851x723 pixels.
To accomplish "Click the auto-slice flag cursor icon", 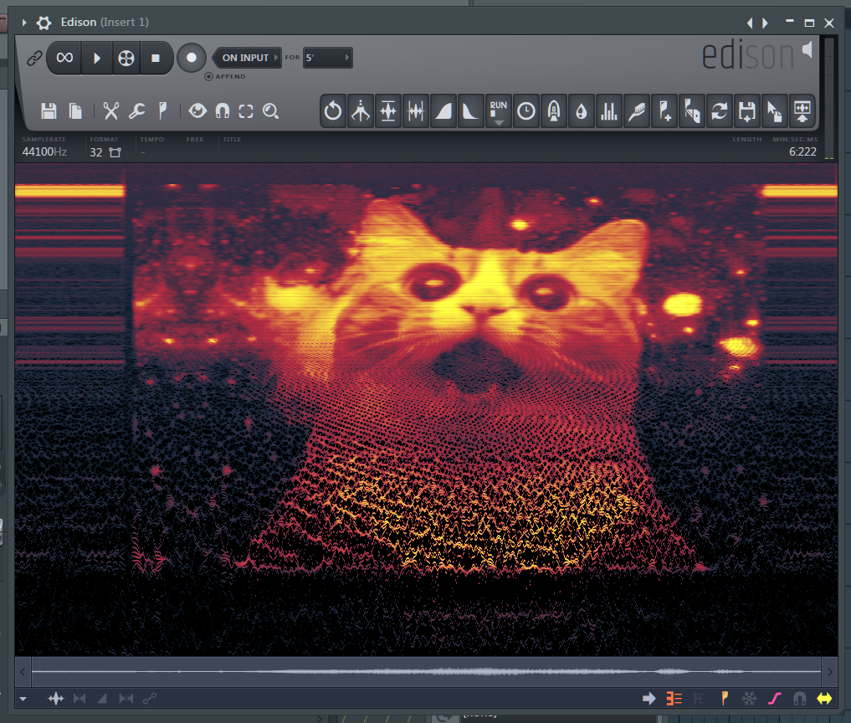I will [692, 111].
